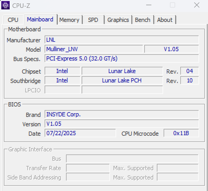This screenshot has height=191, width=208.
Task: Select the Mainboard tab
Action: pos(40,19)
